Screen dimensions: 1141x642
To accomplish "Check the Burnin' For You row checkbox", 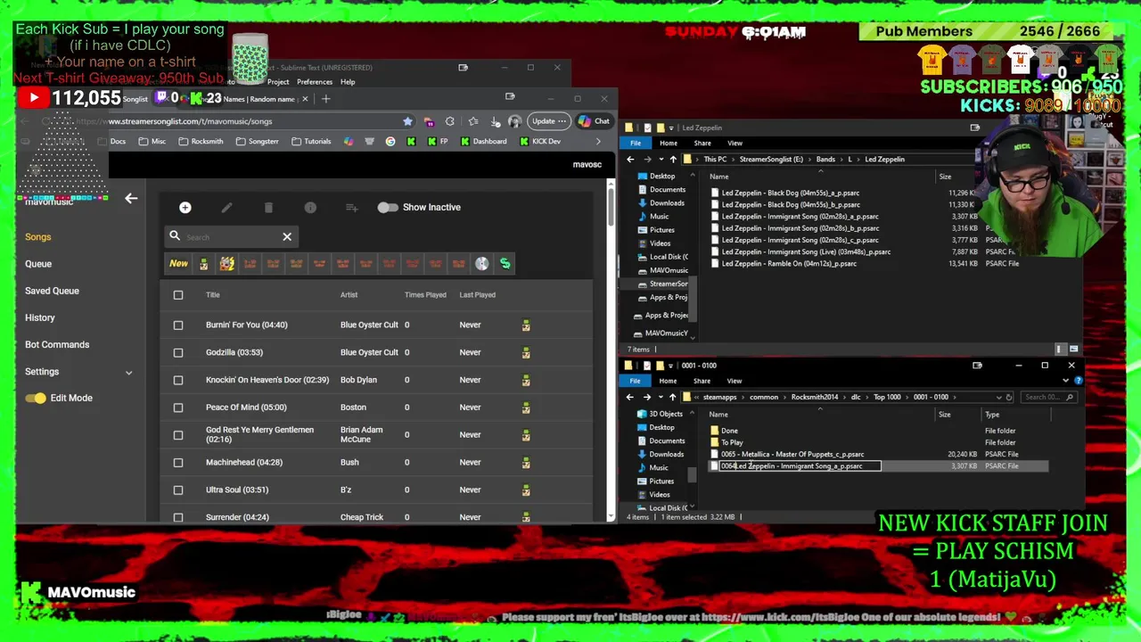I will [x=178, y=325].
